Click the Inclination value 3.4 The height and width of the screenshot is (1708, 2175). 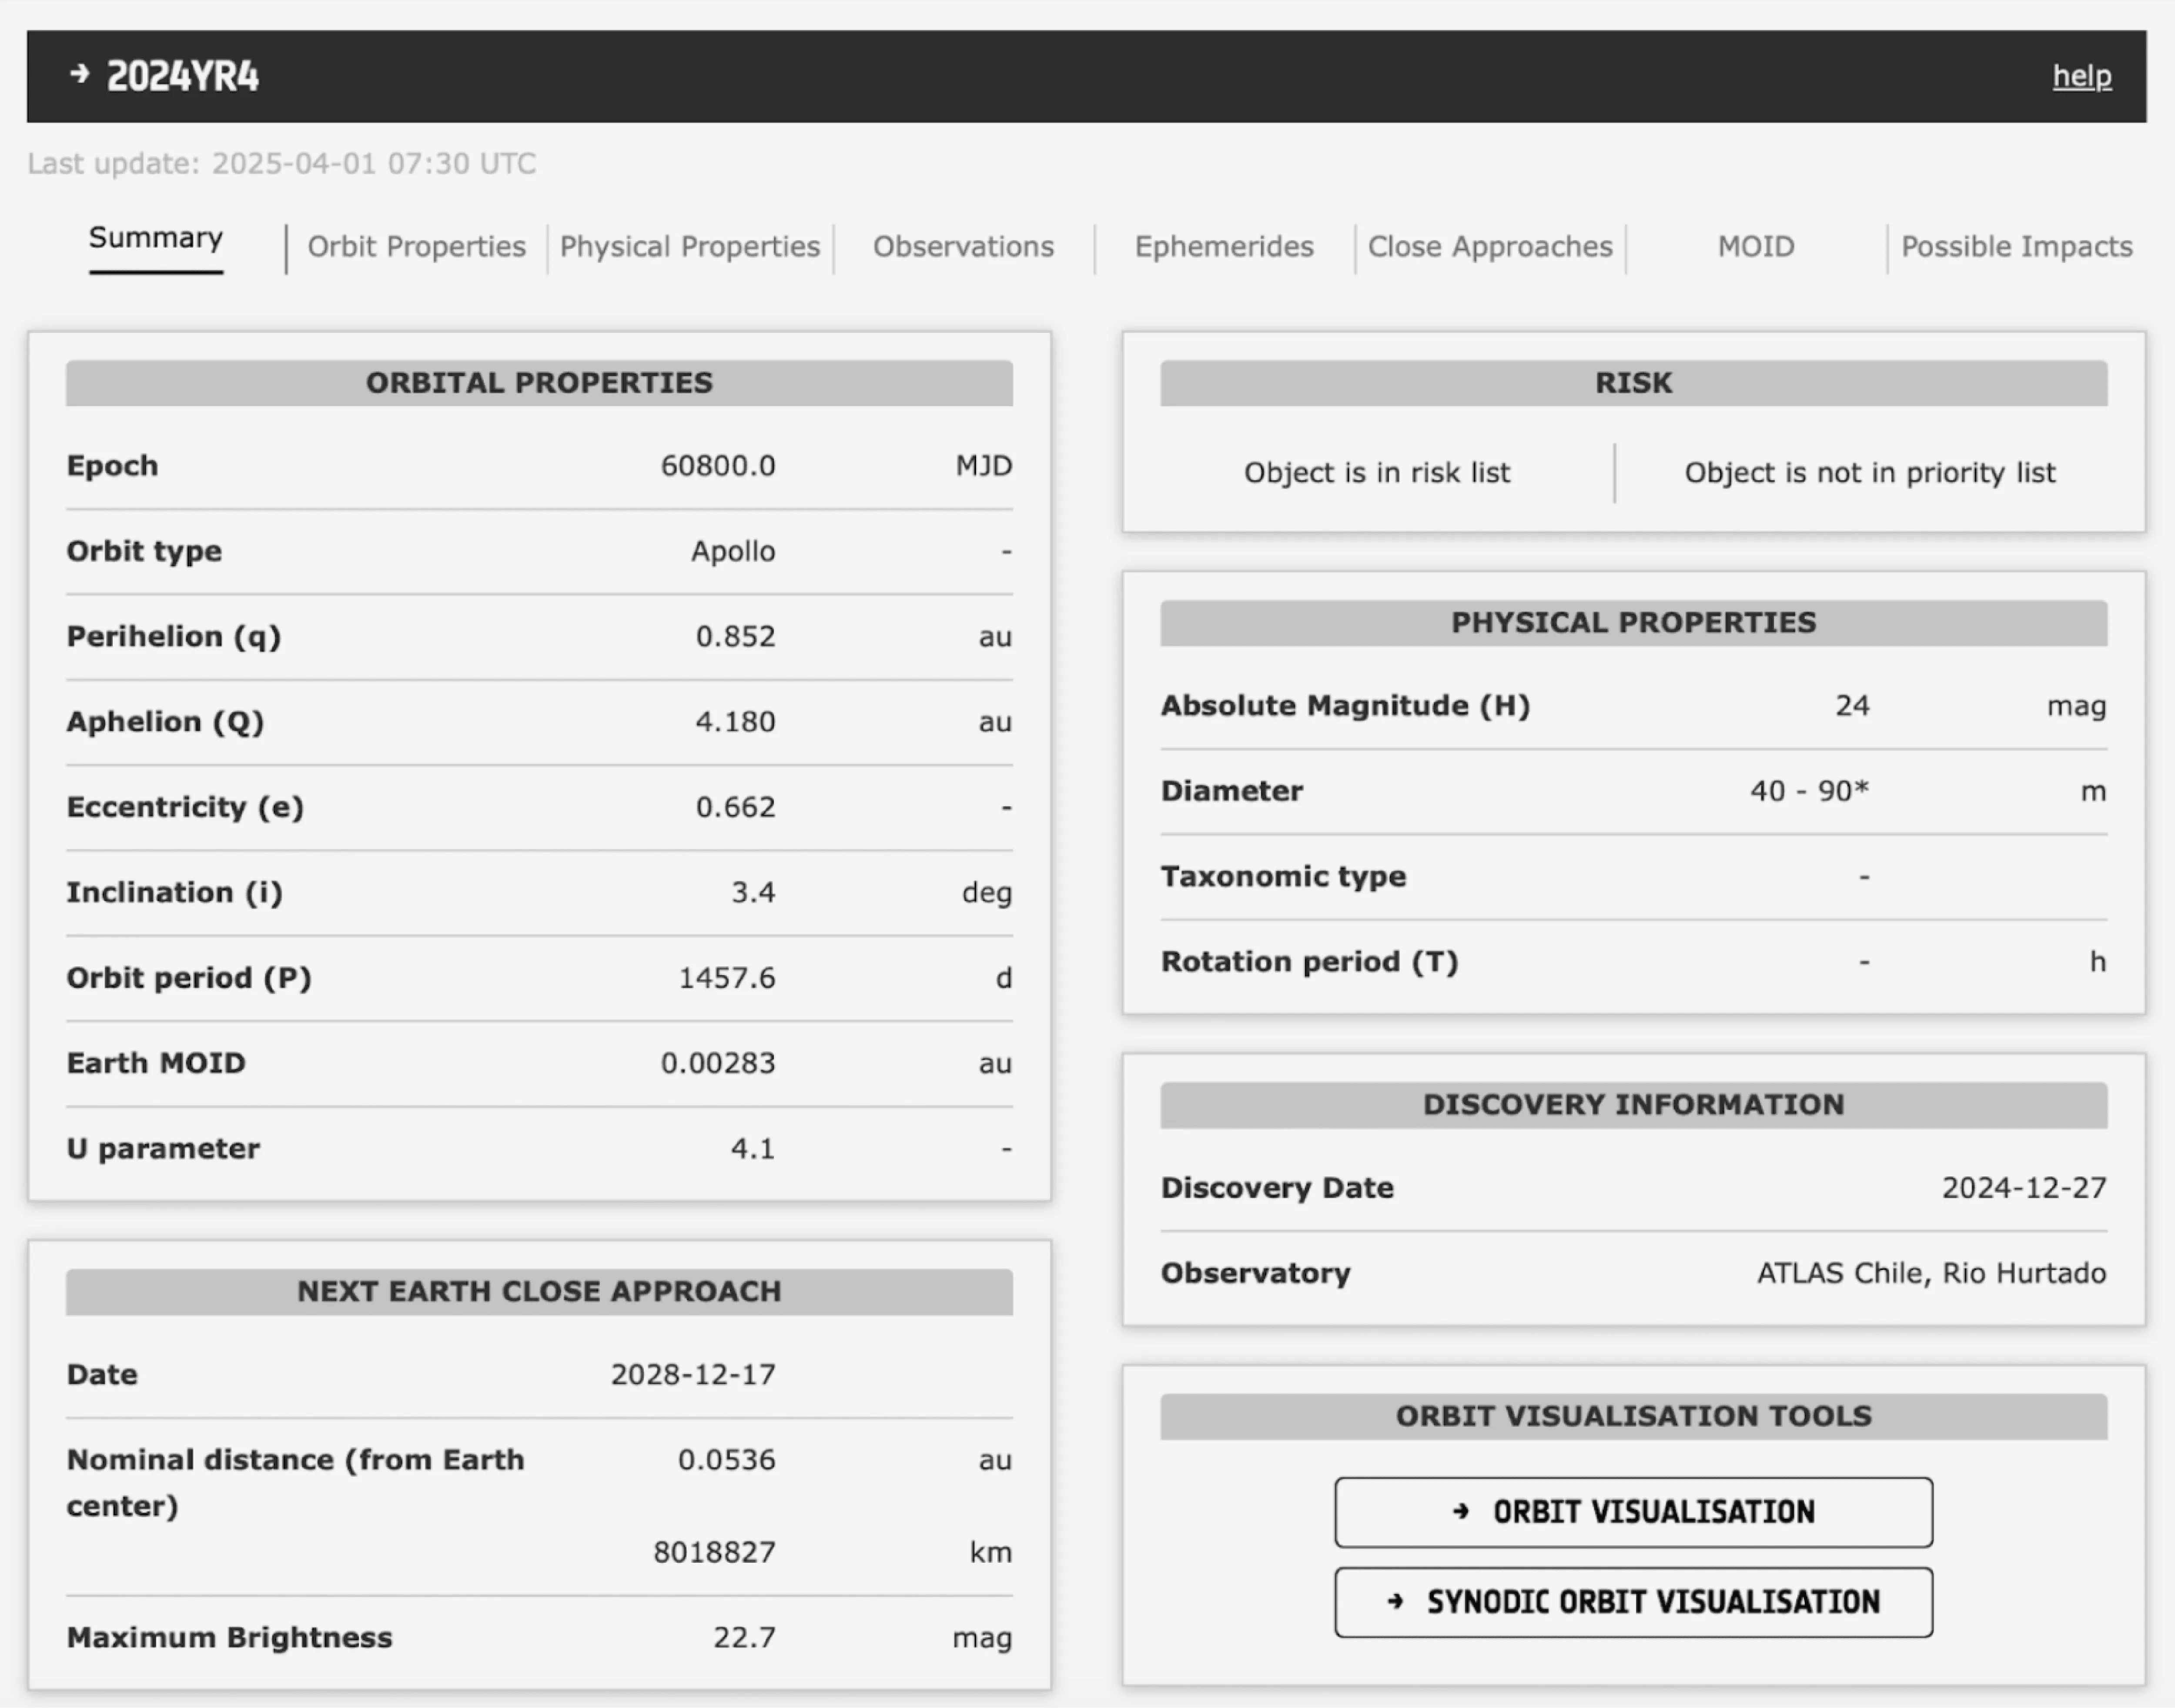753,892
